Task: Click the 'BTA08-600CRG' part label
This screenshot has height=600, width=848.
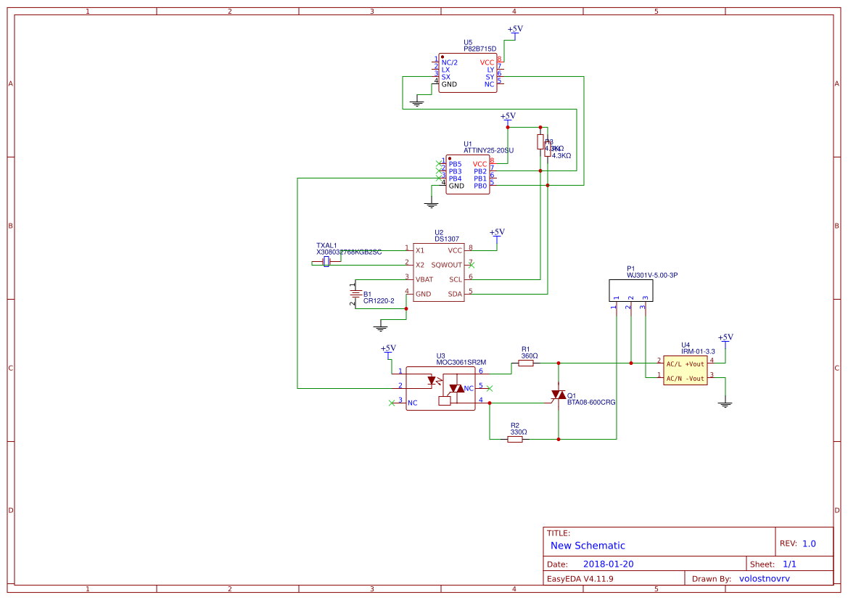Action: tap(591, 403)
